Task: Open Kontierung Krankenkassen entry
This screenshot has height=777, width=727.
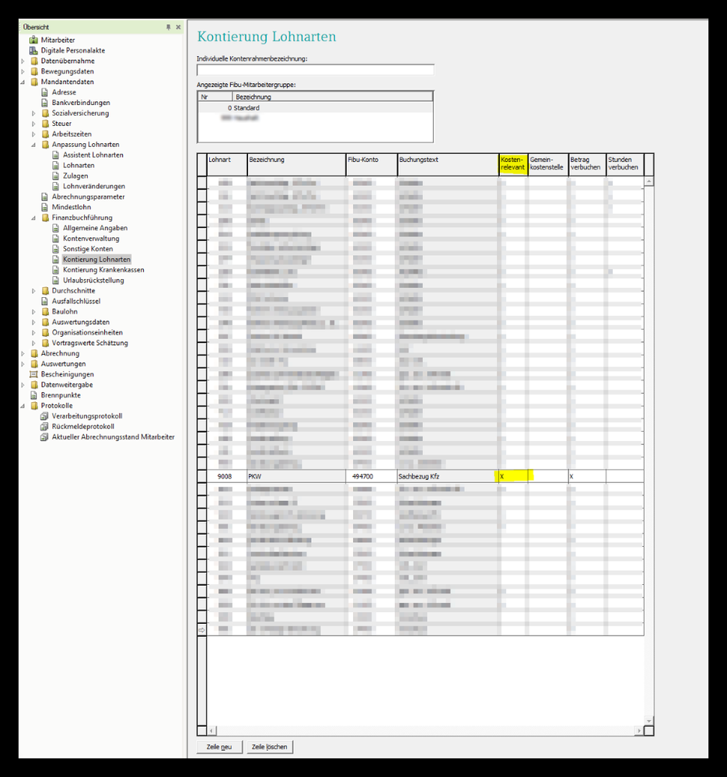Action: 103,270
